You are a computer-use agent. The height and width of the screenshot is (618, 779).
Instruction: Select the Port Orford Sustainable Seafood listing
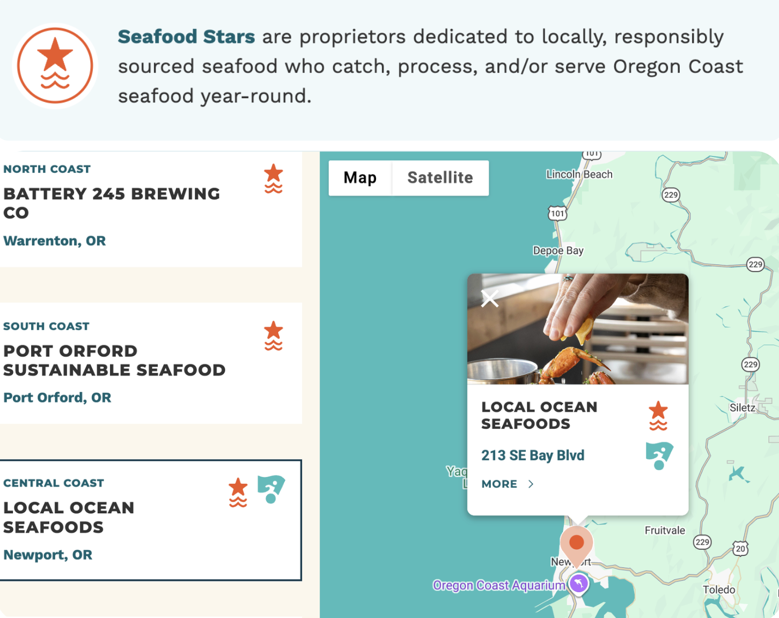tap(151, 363)
